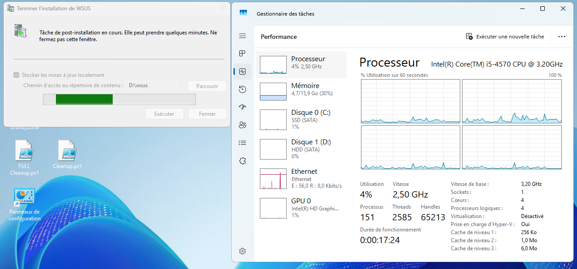Toggle Stocker les mises à jour localement checkbox
Image resolution: width=577 pixels, height=269 pixels.
click(x=17, y=75)
